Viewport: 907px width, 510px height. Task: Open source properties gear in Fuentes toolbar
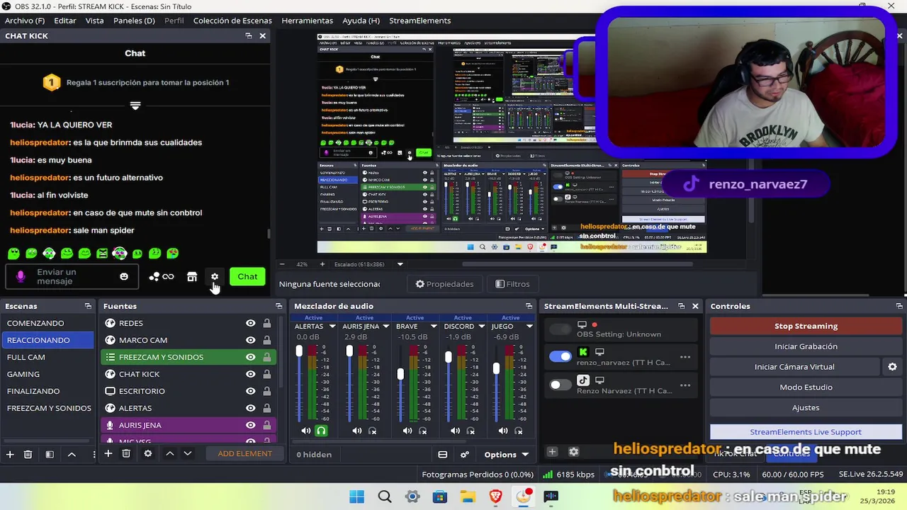pos(148,453)
